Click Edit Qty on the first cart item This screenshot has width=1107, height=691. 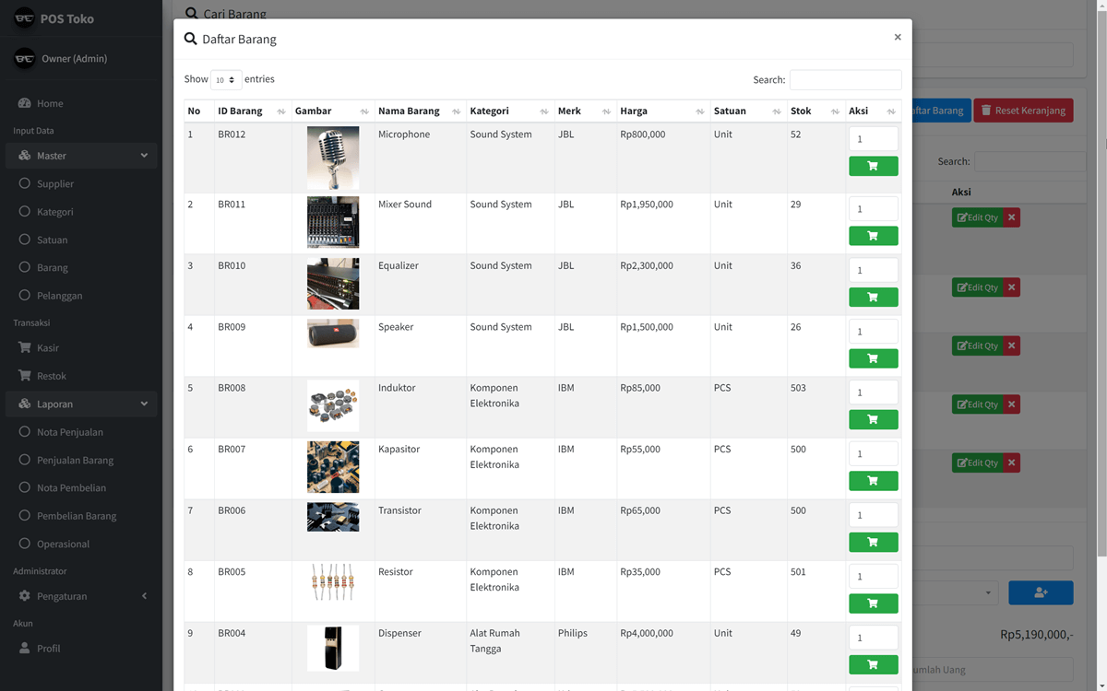[x=977, y=217]
